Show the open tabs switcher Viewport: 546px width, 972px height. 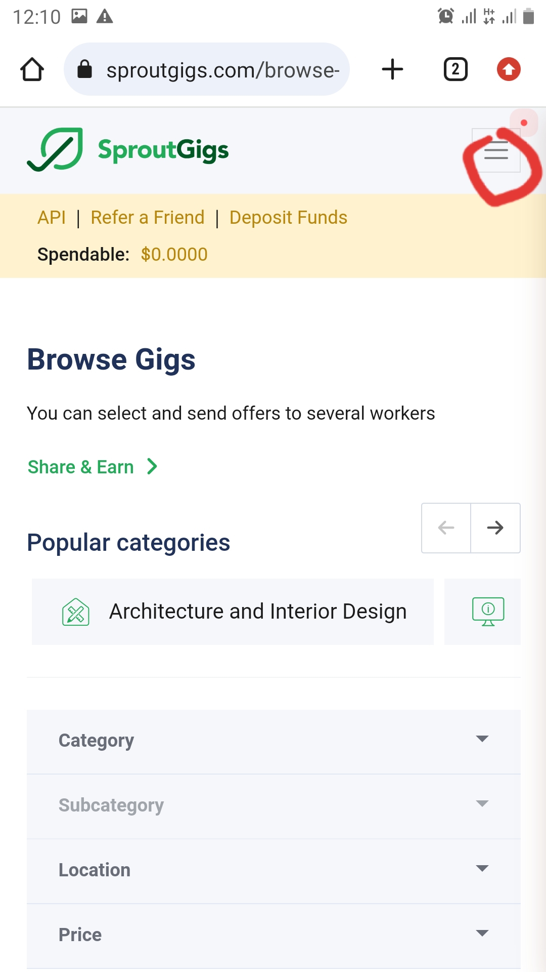pyautogui.click(x=455, y=69)
